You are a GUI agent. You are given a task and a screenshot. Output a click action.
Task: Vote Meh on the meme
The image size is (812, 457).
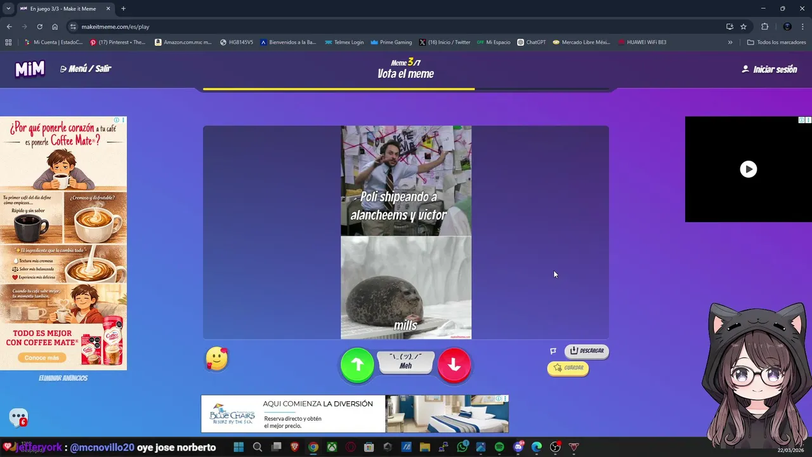click(x=406, y=362)
